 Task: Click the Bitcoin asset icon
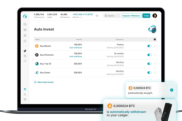(37, 46)
